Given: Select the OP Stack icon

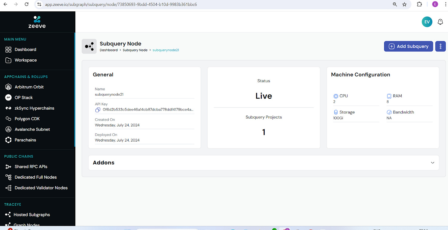Looking at the screenshot, I should (8, 97).
